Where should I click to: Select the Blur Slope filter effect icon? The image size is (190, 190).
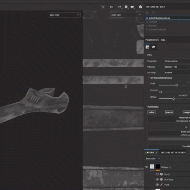point(161,179)
